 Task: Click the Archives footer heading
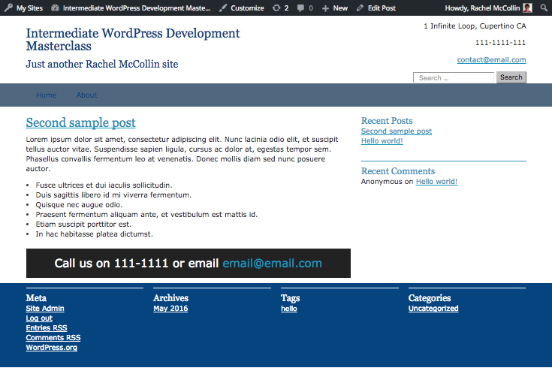170,298
